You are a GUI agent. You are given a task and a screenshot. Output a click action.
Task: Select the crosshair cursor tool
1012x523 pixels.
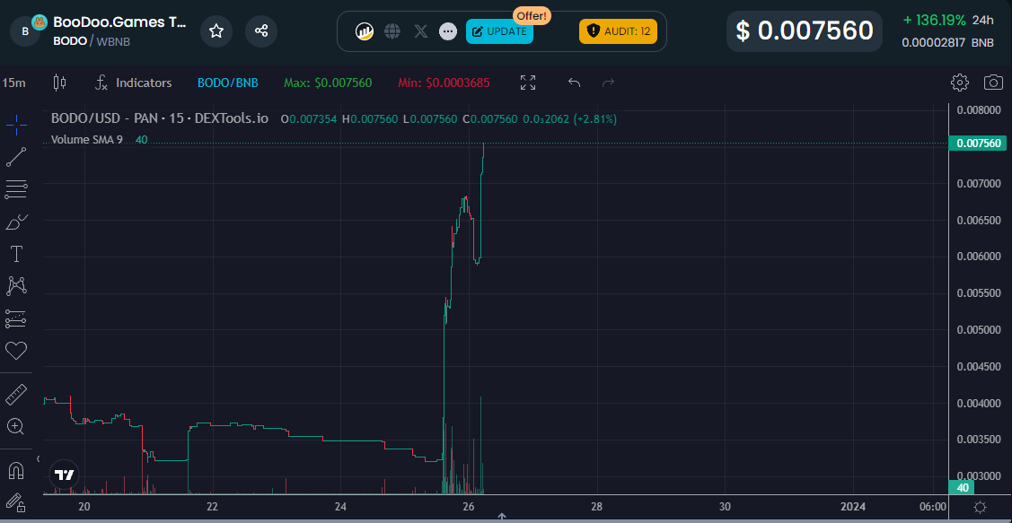point(16,125)
